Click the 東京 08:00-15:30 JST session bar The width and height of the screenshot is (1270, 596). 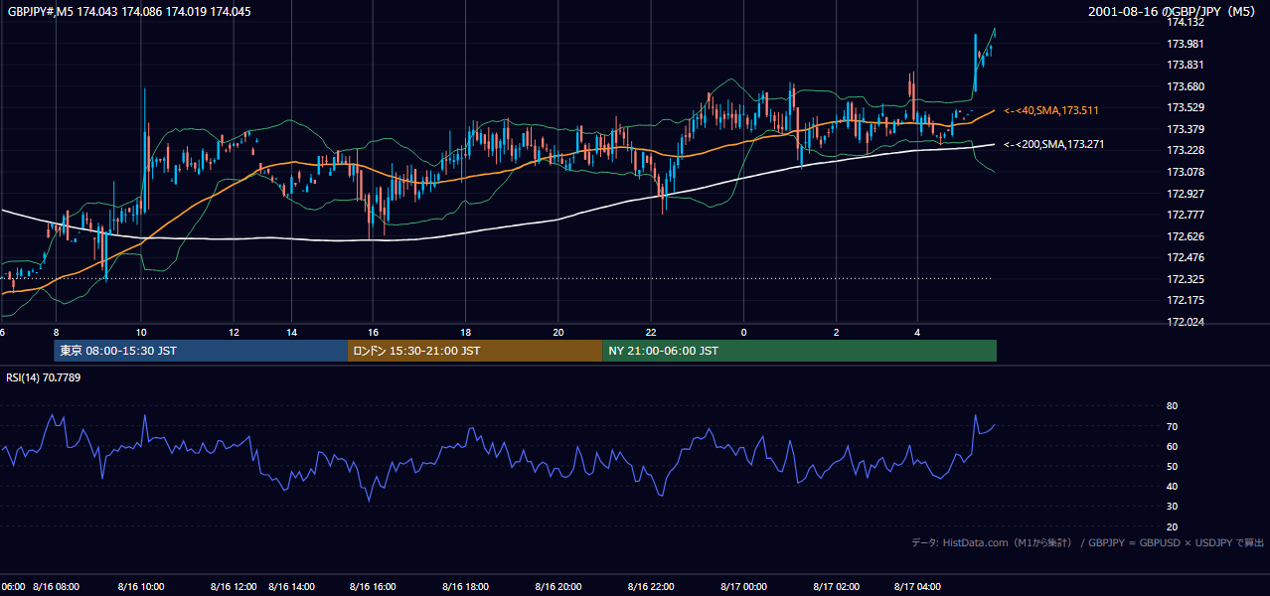[201, 351]
